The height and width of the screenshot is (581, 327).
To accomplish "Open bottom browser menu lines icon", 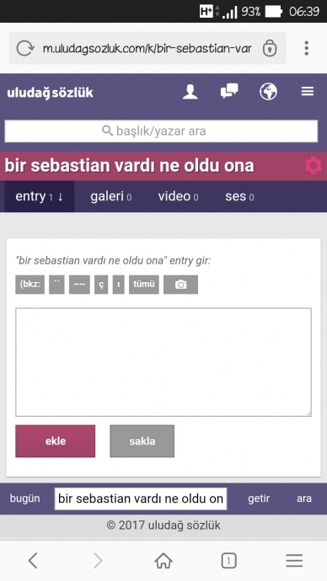I will click(294, 561).
